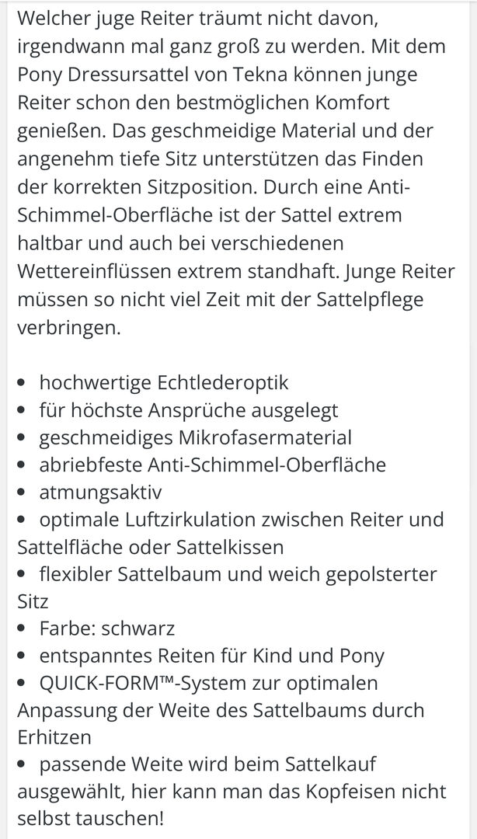
Task: Click the 'geschmeidiges Mikrofasermaterial' bullet item
Action: (195, 437)
